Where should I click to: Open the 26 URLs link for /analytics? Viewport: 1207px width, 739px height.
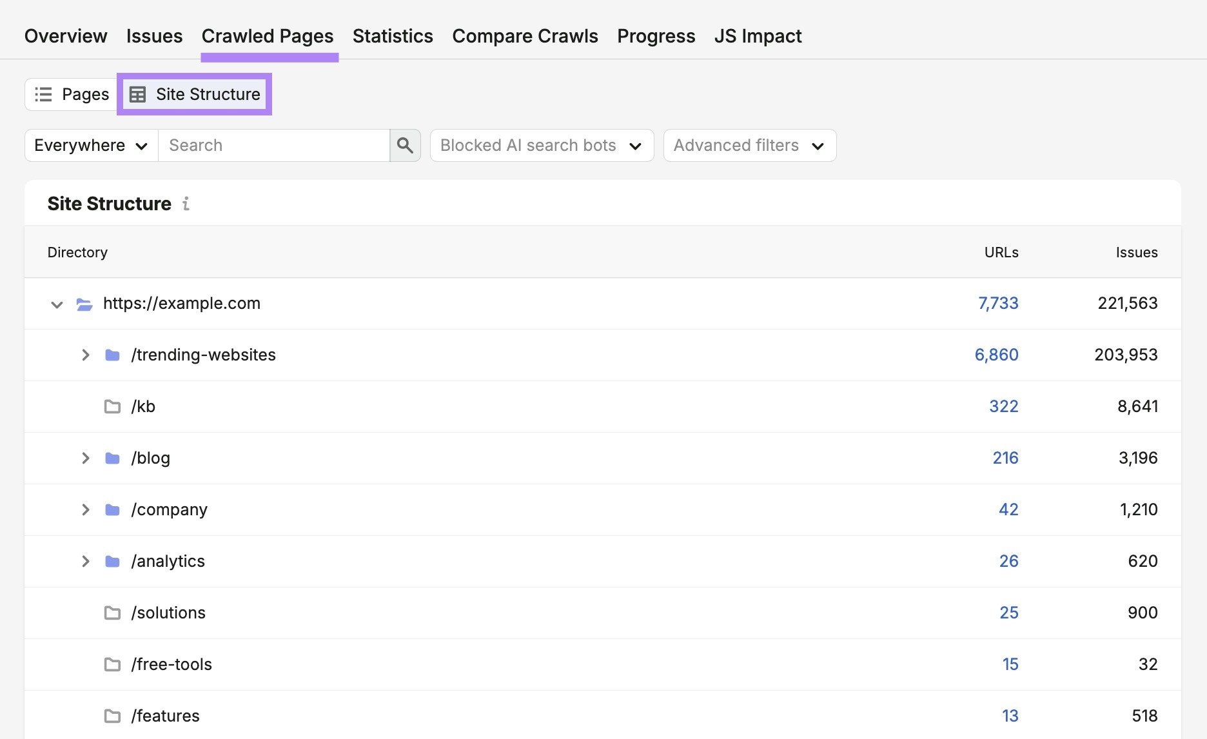[x=1008, y=561]
